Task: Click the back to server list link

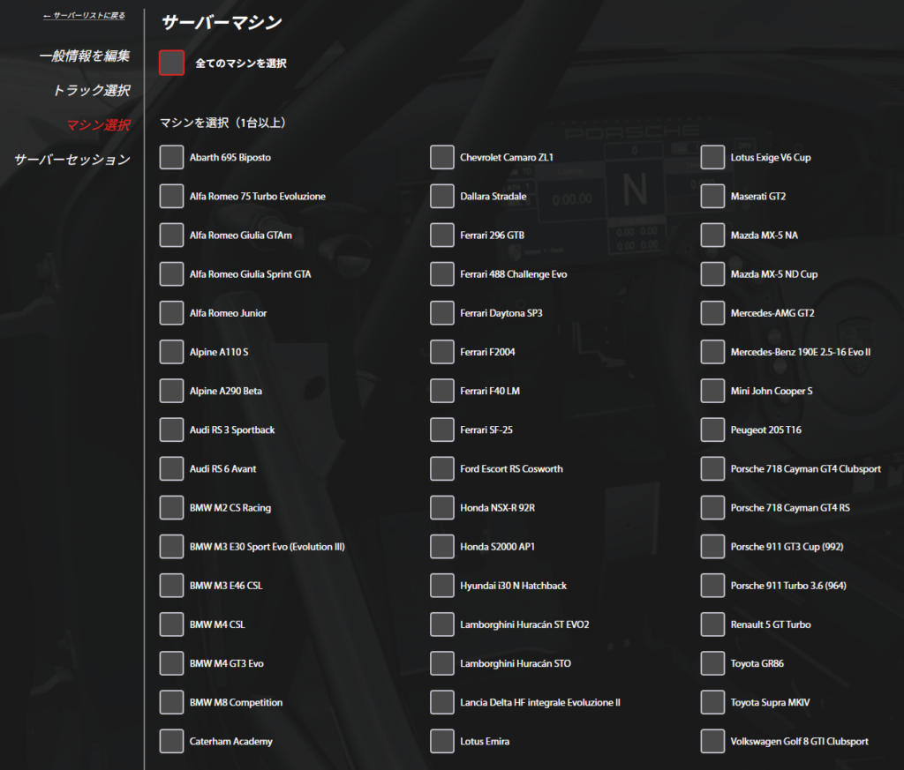Action: [84, 16]
